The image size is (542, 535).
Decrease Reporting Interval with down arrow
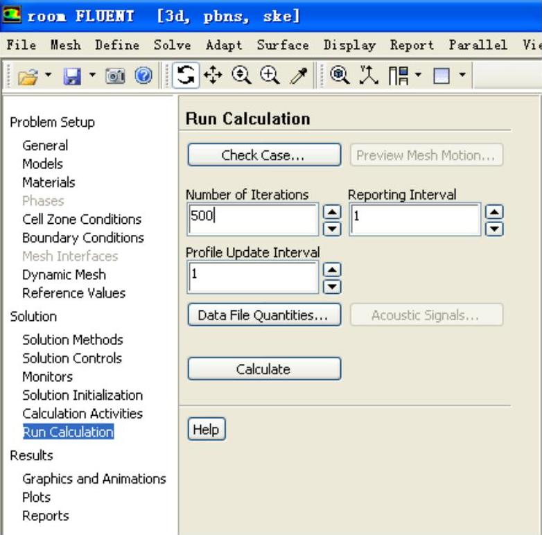click(x=495, y=227)
